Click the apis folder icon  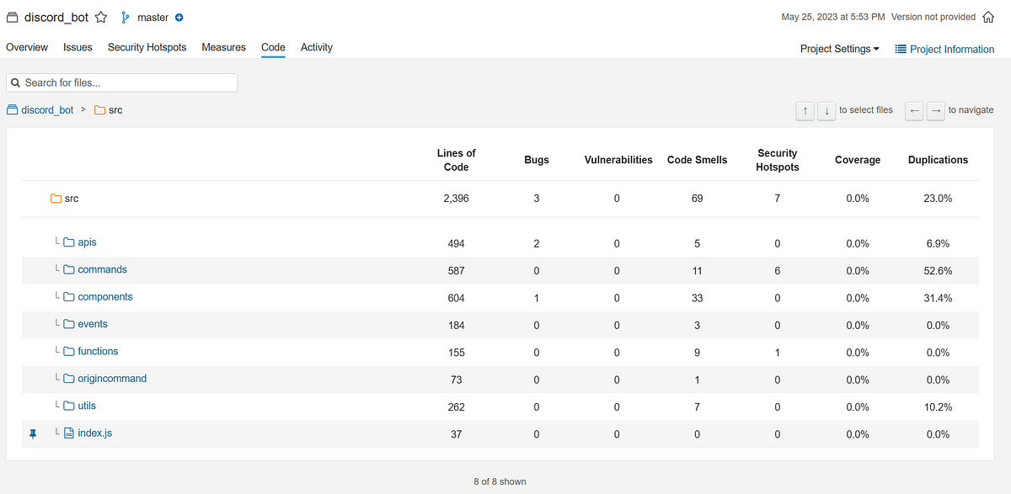[x=69, y=242]
